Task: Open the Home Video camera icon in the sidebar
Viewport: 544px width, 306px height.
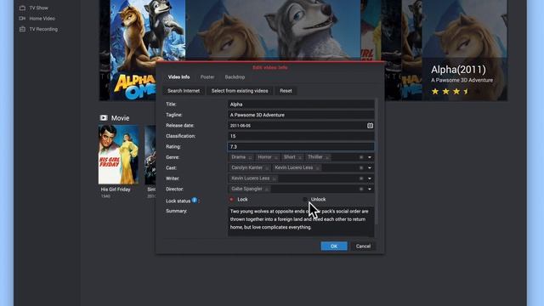Action: pos(23,19)
